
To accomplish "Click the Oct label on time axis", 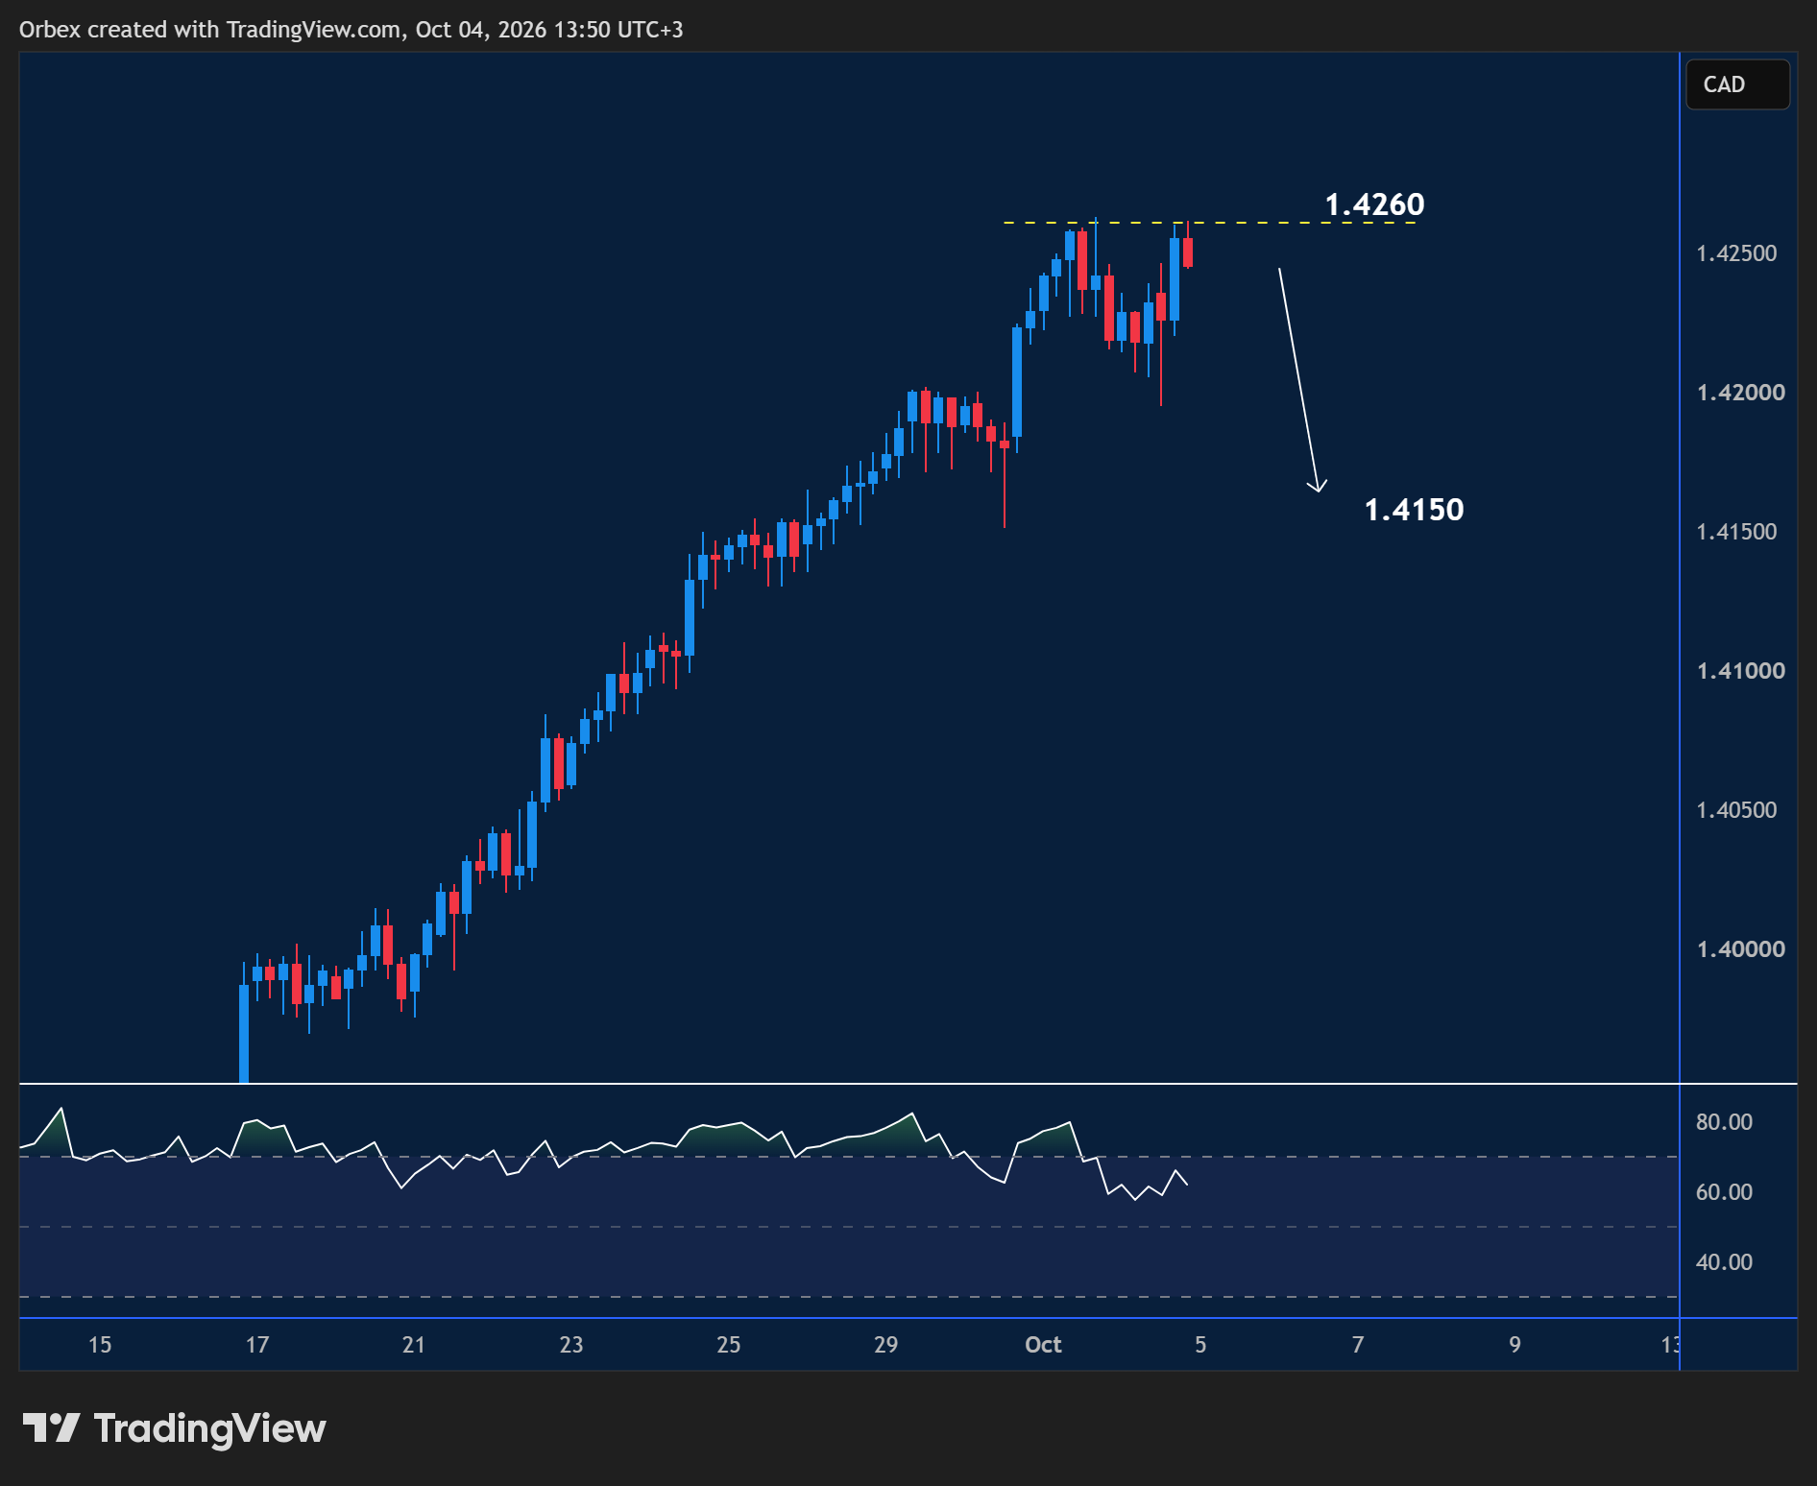I will (1043, 1345).
